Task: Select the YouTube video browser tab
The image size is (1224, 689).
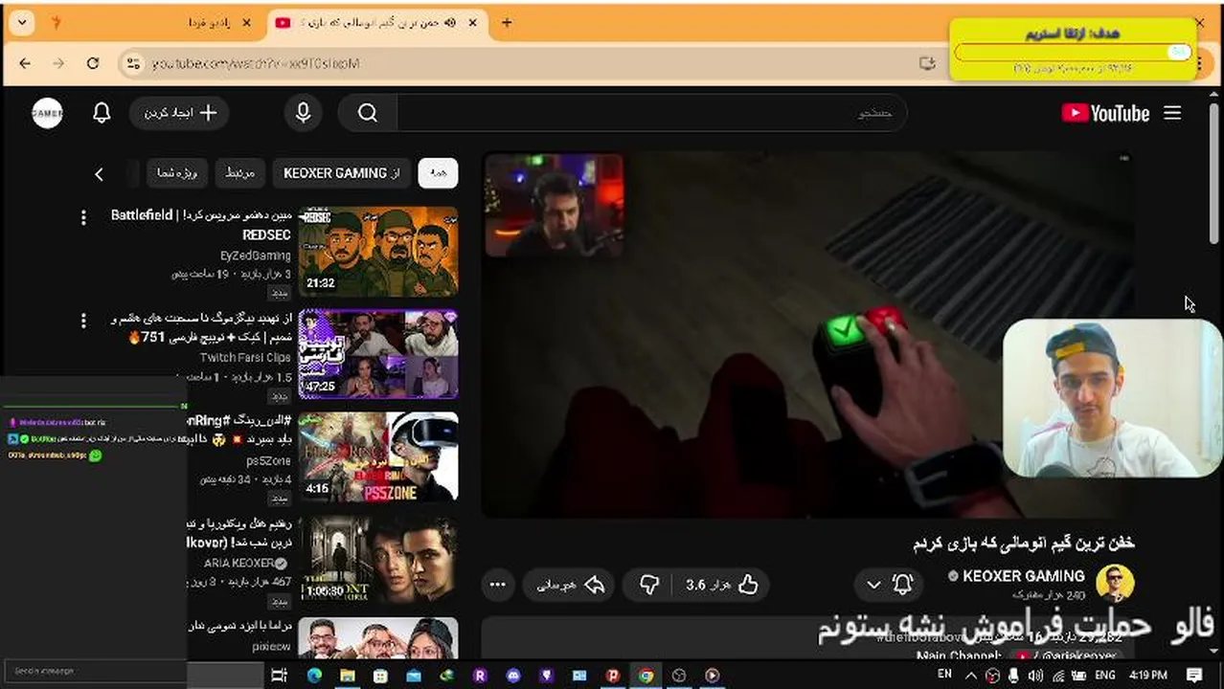Action: tap(376, 23)
